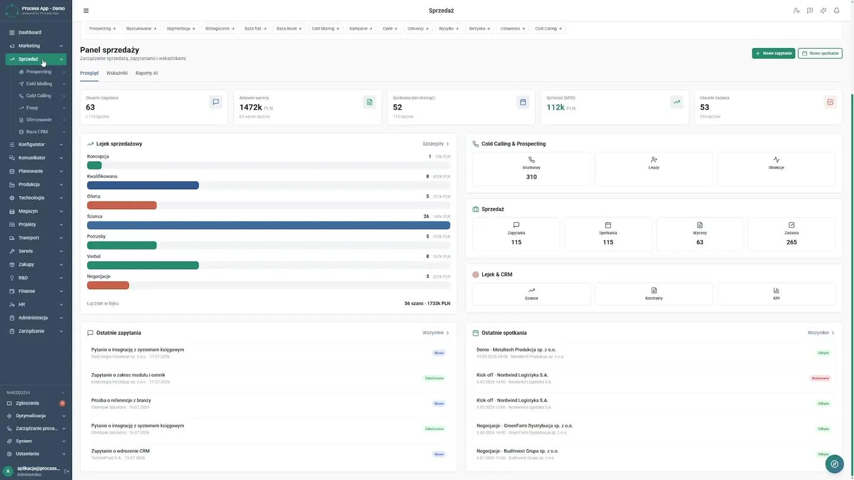Open Szczegóły link in Lejek sprzedażowy

tap(436, 143)
